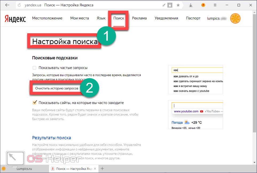This screenshot has width=257, height=173.
Task: Open the 'Результаты поиска' link
Action: 52,138
